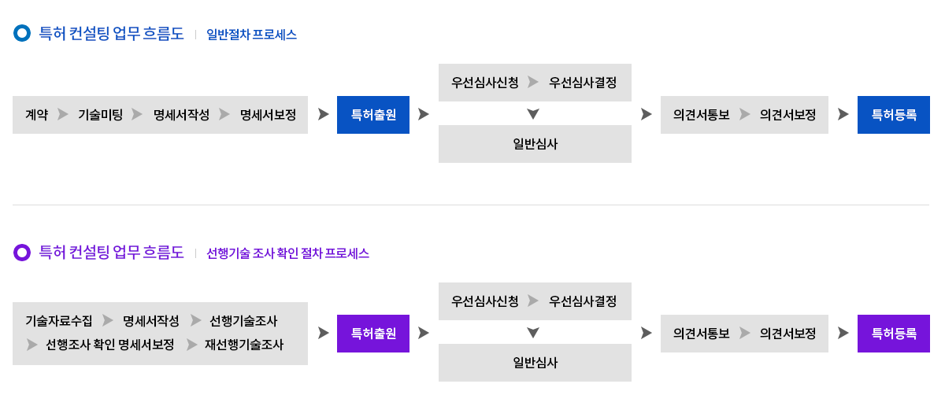Click the arrow before 재선행기술조사
Screen dimensions: 945x406
[192, 345]
